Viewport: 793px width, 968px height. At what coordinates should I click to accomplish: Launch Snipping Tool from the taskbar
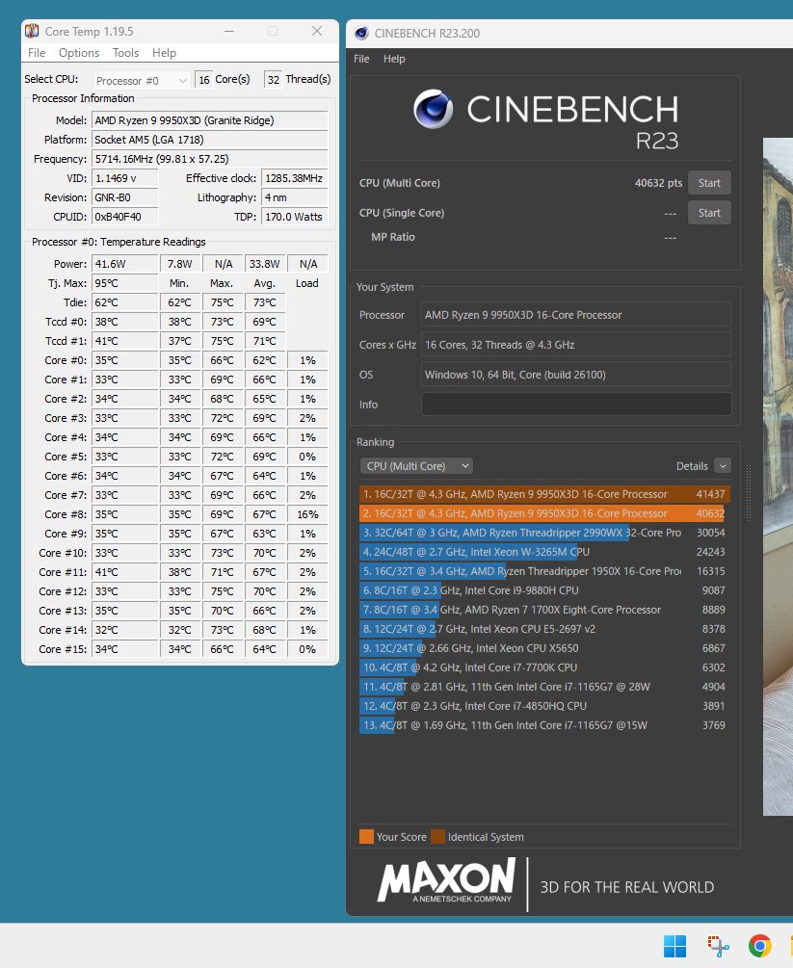tap(718, 945)
